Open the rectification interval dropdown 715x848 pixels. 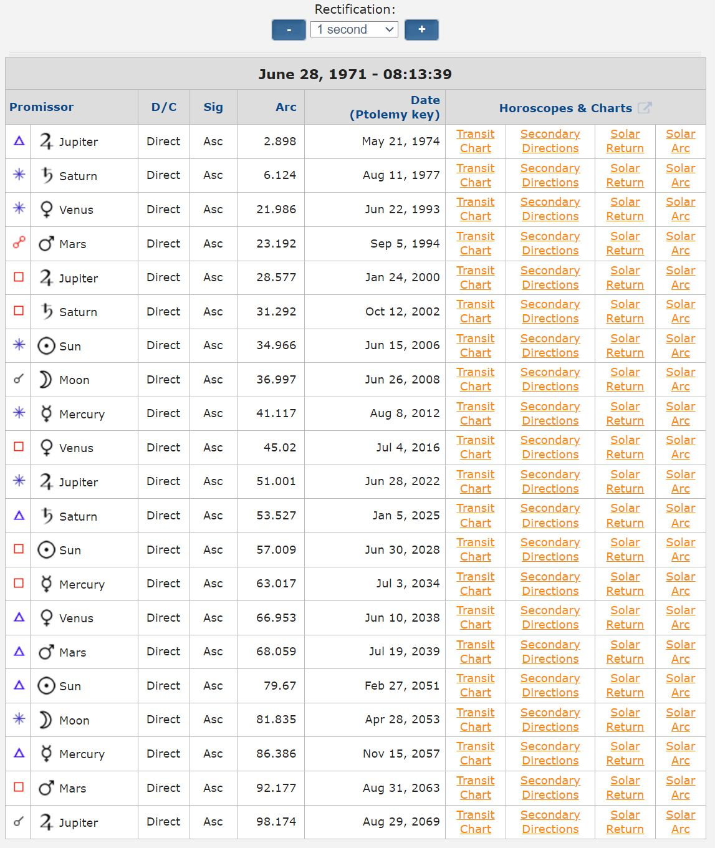pos(354,30)
